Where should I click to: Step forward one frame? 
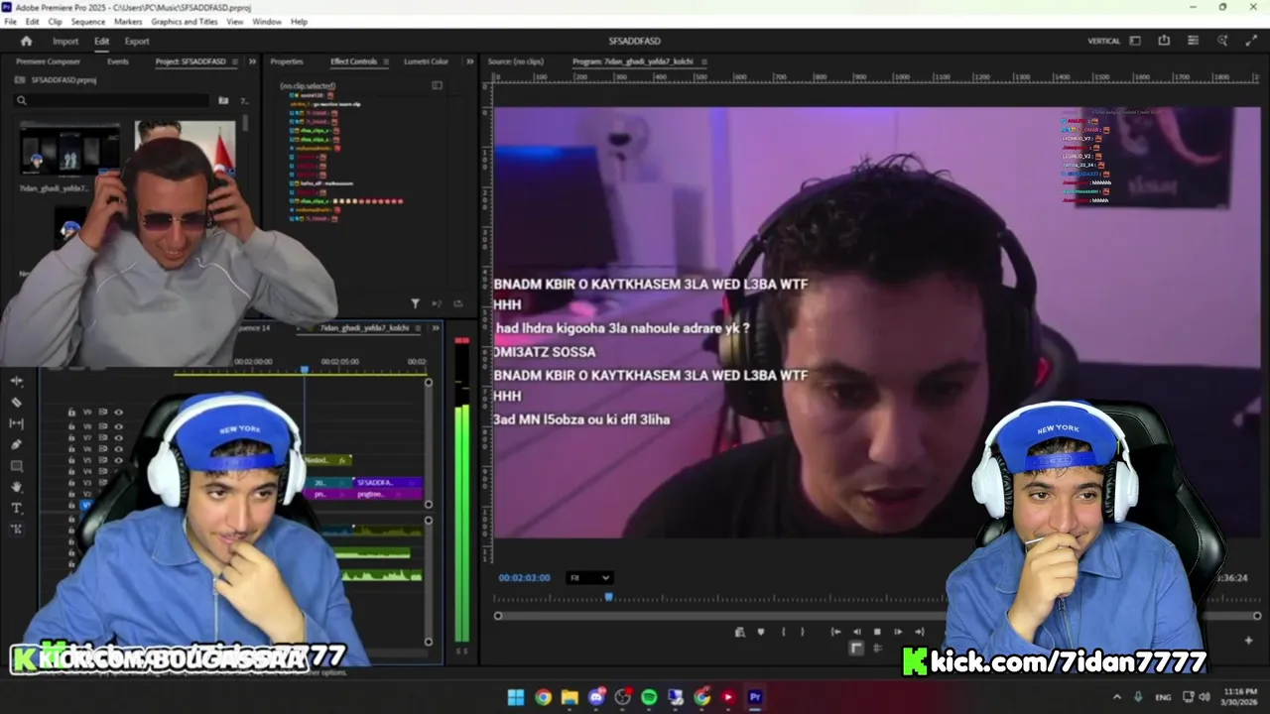pos(898,632)
